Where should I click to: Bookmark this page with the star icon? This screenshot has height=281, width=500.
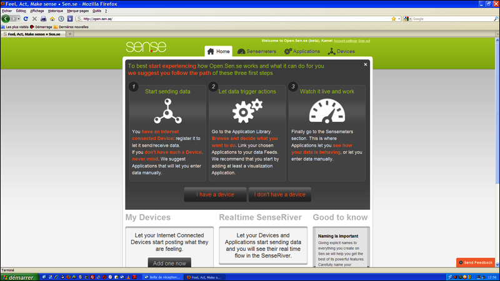pyautogui.click(x=394, y=19)
